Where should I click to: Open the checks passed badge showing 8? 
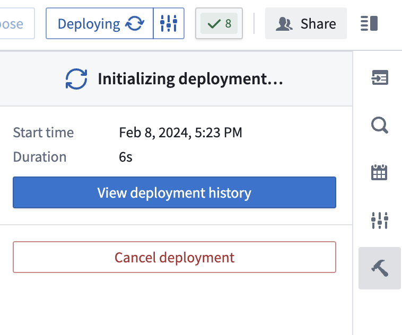click(219, 23)
